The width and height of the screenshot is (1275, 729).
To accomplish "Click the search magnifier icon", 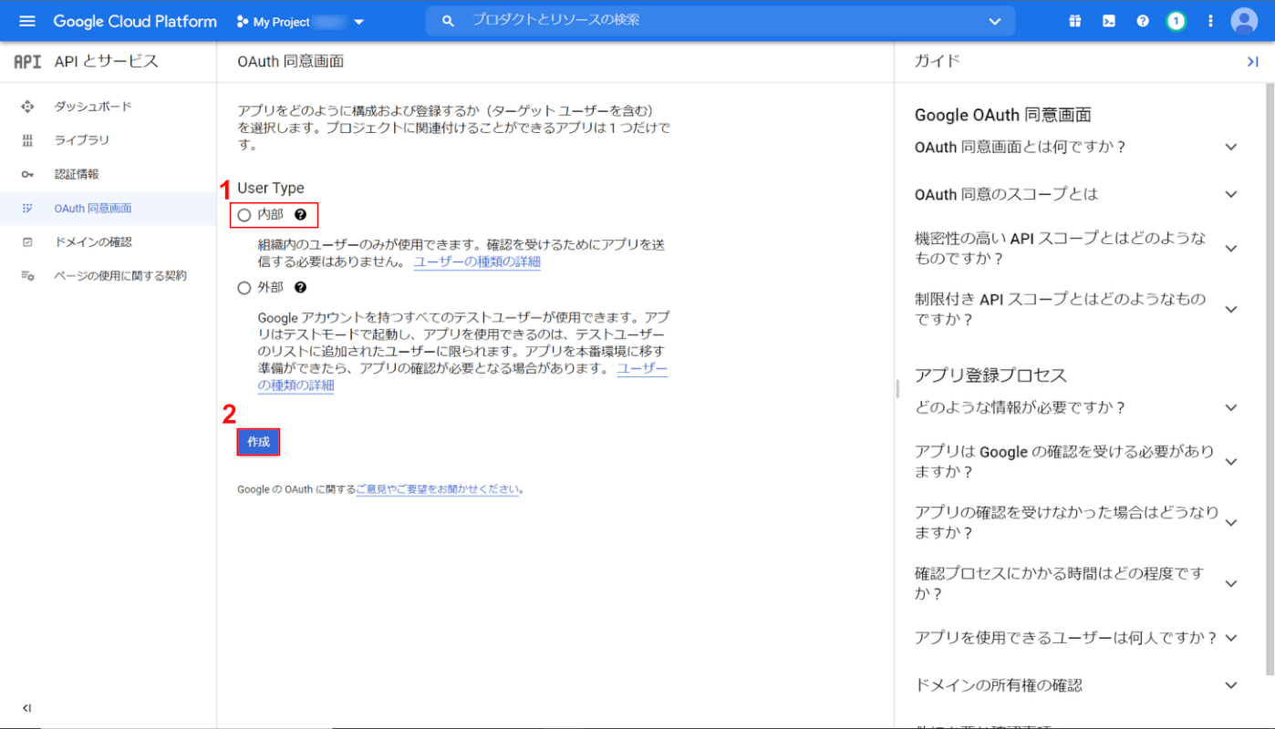I will click(x=448, y=21).
